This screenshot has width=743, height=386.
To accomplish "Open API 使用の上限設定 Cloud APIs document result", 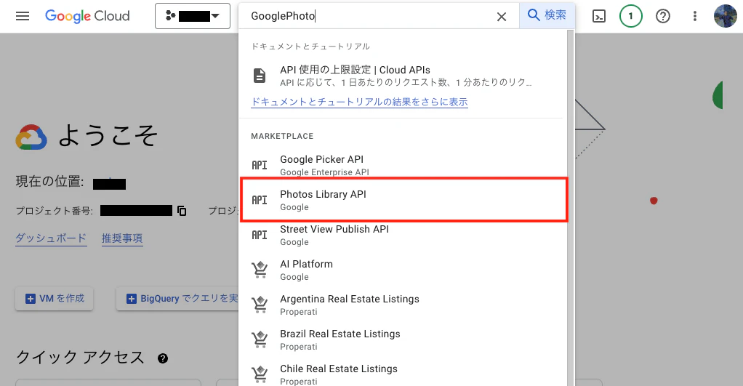I will tap(403, 76).
